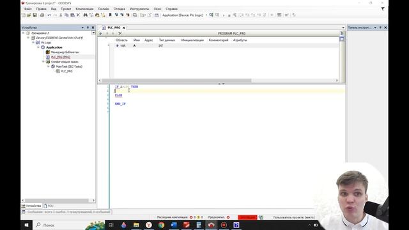Screen dimensions: 409x230
Task: Click the Инициализация column header
Action: [x=192, y=40]
